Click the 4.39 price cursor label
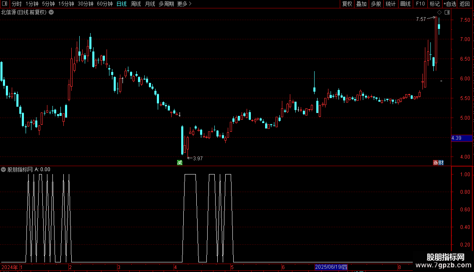This screenshot has width=474, height=272. (461, 138)
